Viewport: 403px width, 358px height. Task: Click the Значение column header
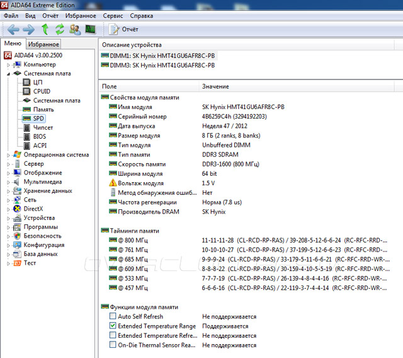[x=297, y=86]
